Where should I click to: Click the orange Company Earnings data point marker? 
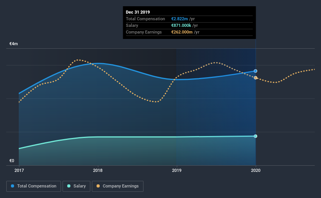click(x=255, y=78)
